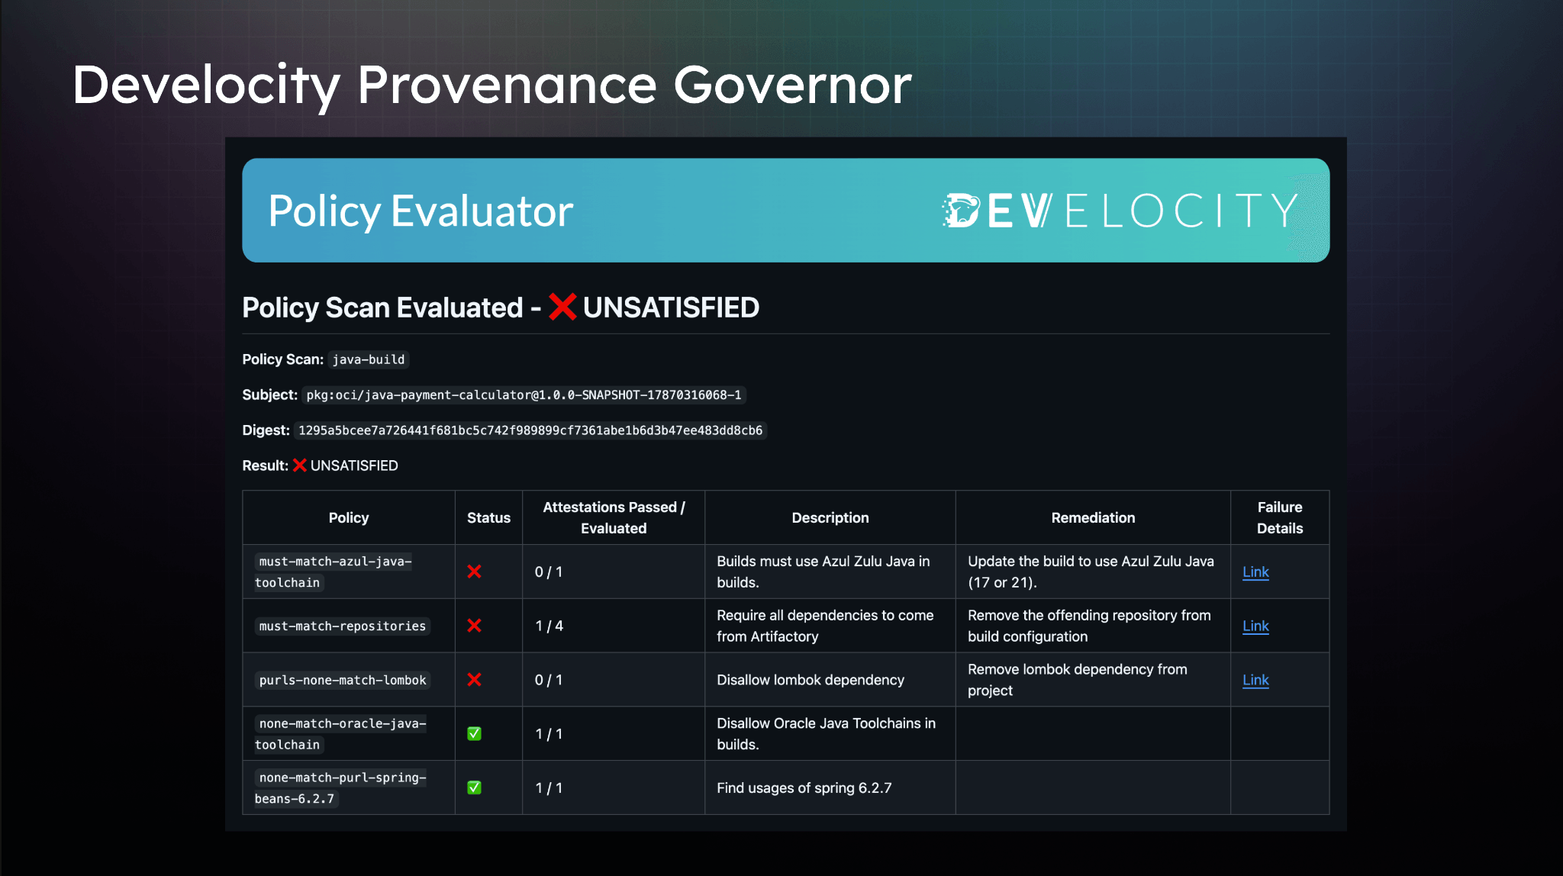
Task: Click the green checkmark for none-match-purl-spring-beans-6.2.7
Action: pyautogui.click(x=475, y=787)
